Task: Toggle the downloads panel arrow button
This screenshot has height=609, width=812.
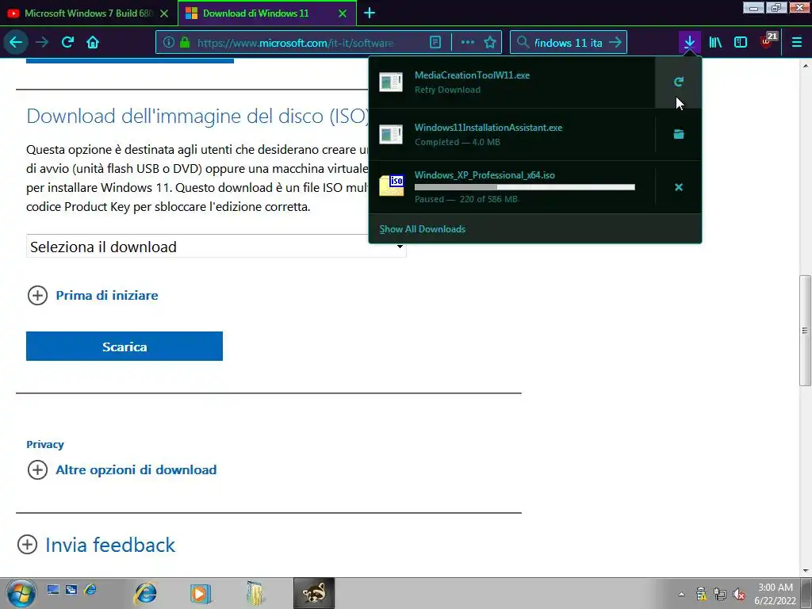Action: tap(689, 43)
